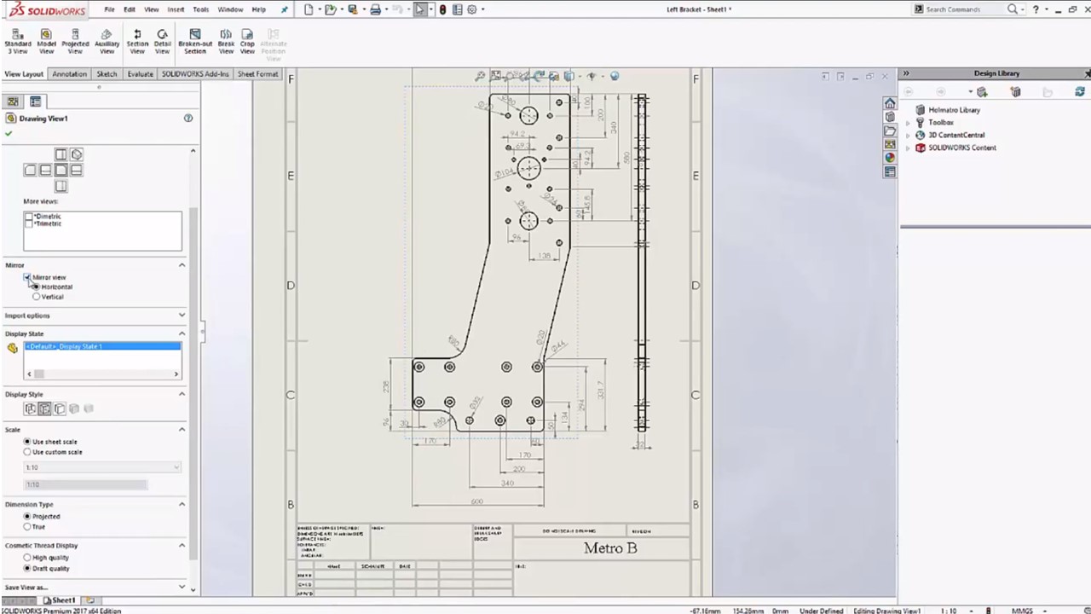Open File Properties icon next to gear
The height and width of the screenshot is (614, 1091).
coord(458,9)
